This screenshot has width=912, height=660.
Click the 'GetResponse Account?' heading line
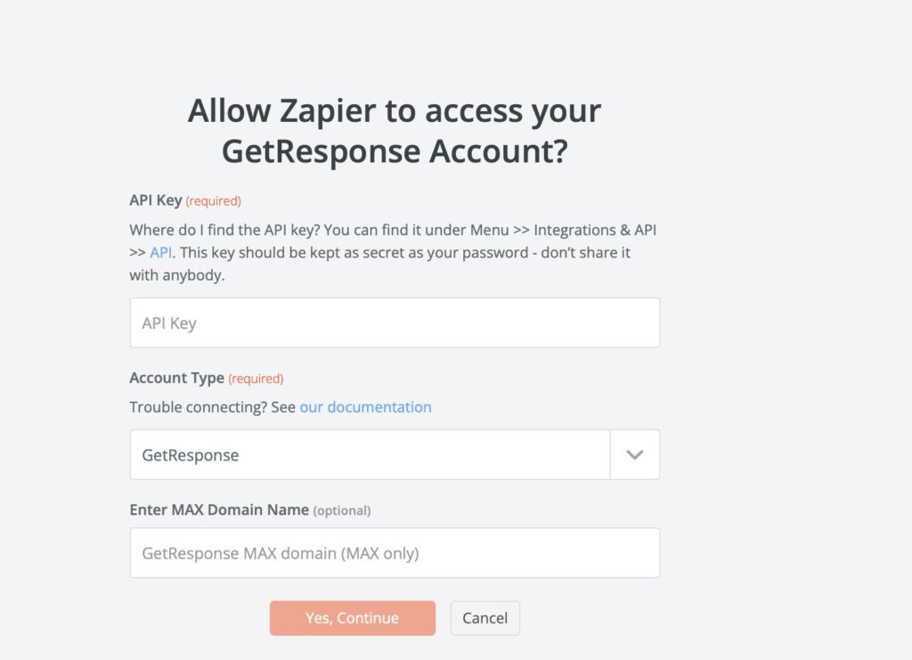[395, 151]
